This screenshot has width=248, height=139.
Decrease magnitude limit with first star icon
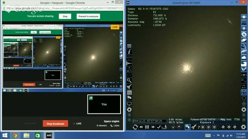pyautogui.click(x=223, y=127)
